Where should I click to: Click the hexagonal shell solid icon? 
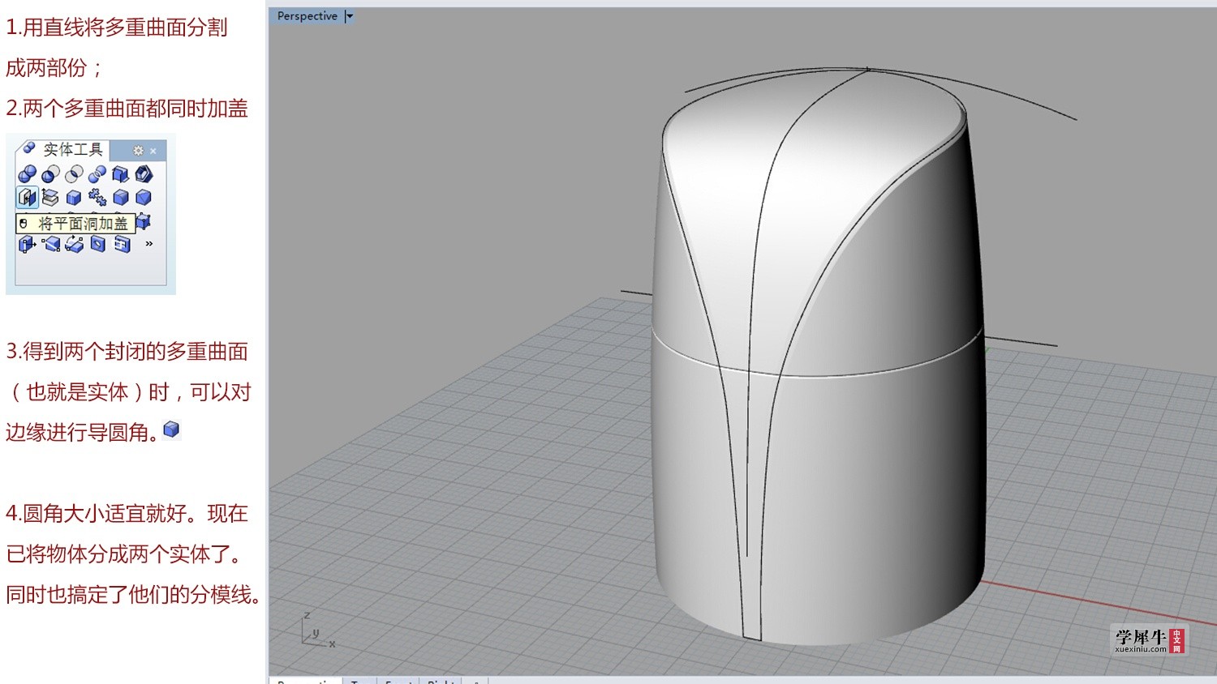144,174
